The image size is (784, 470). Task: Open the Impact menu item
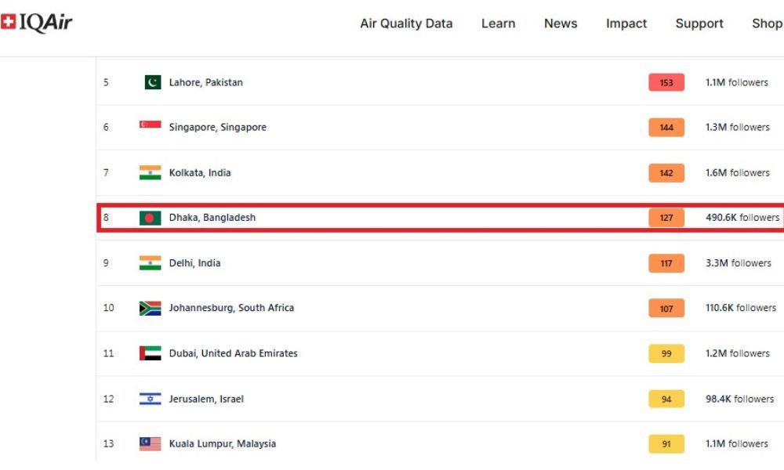coord(626,23)
